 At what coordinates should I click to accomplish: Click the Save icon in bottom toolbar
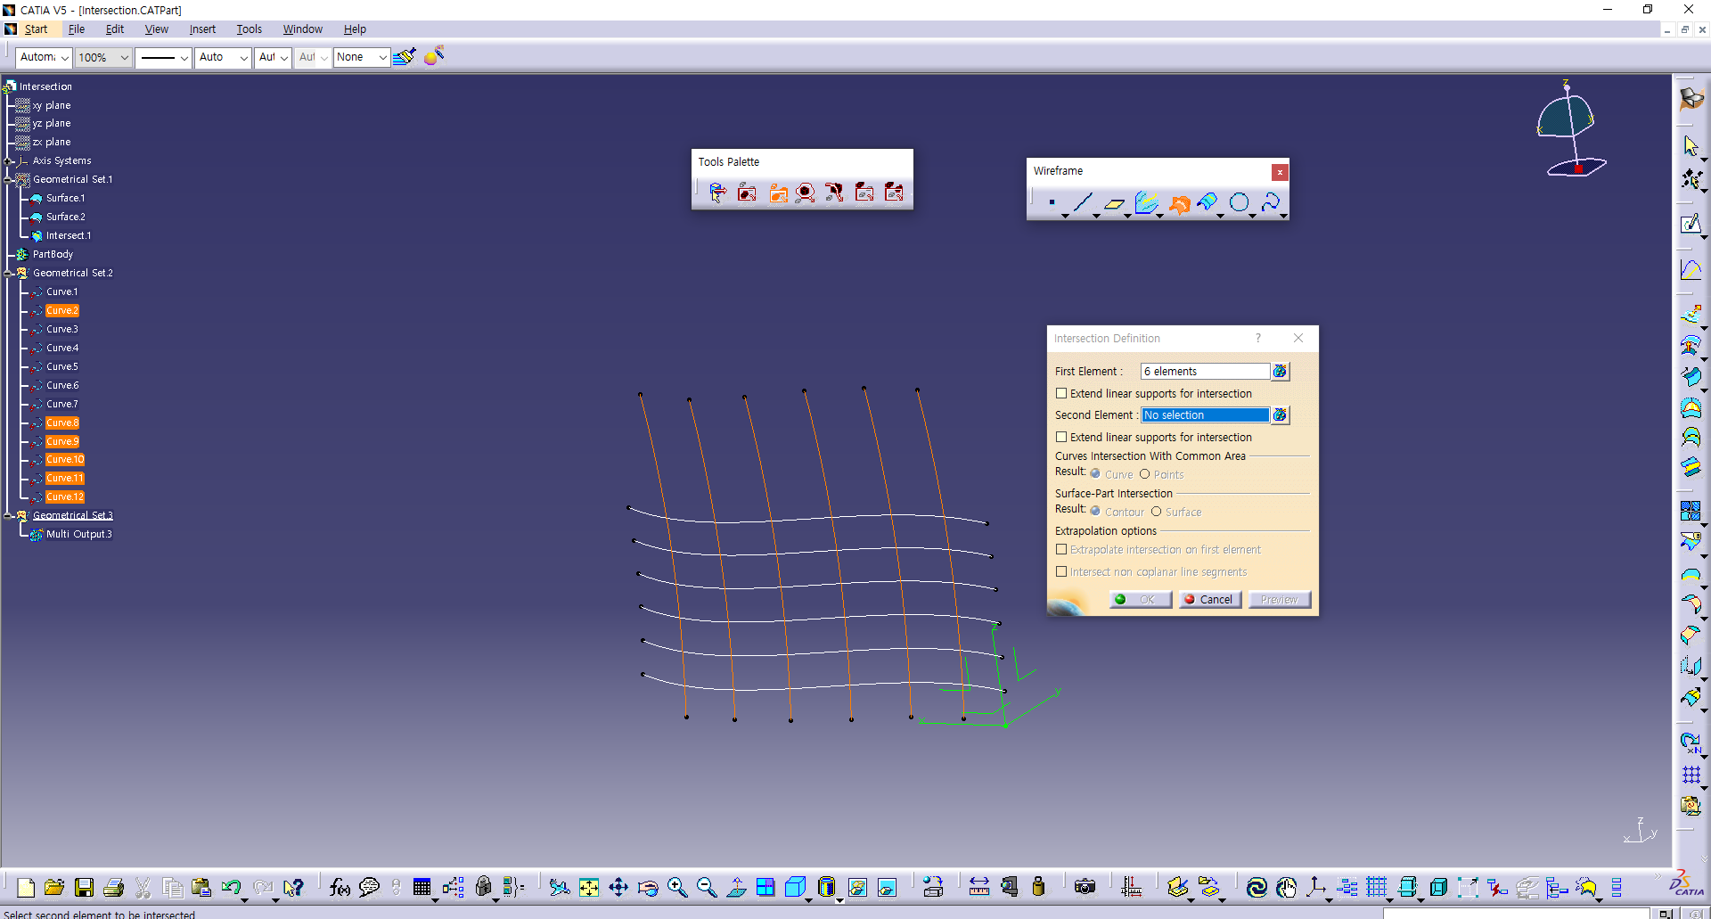[x=84, y=887]
